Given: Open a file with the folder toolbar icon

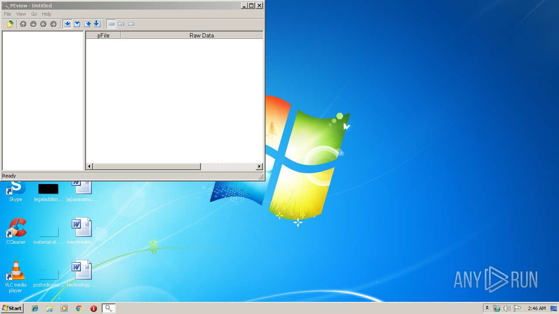Looking at the screenshot, I should [10, 24].
